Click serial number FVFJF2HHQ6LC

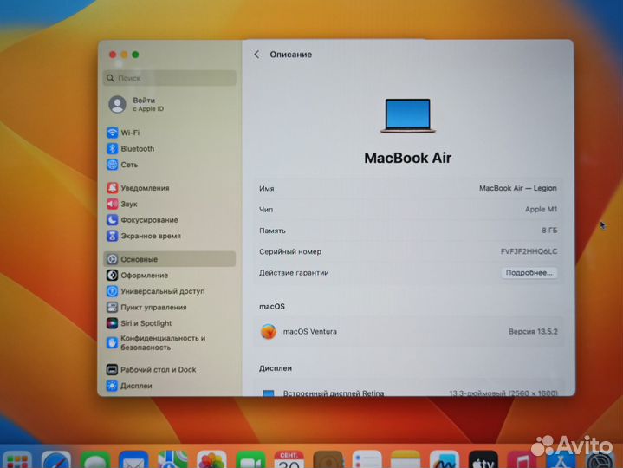click(529, 251)
